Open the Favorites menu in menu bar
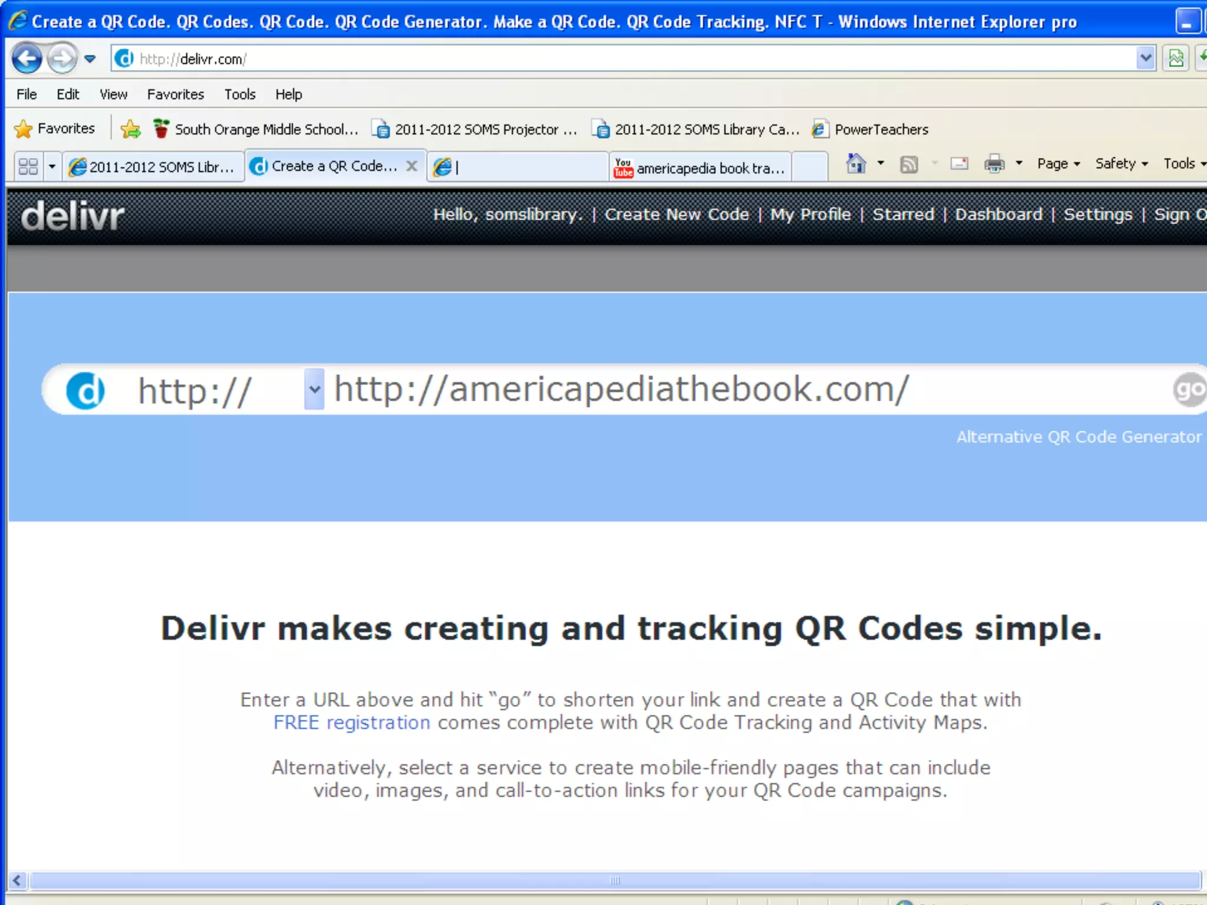1207x905 pixels. pos(175,94)
